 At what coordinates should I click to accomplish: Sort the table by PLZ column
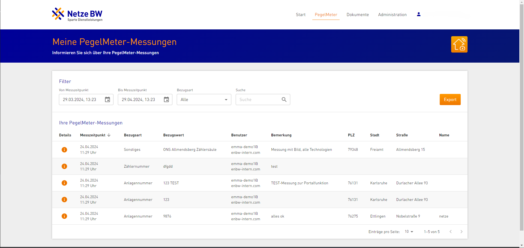click(351, 135)
